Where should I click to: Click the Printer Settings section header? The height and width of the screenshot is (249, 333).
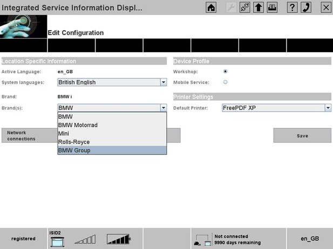pos(252,96)
